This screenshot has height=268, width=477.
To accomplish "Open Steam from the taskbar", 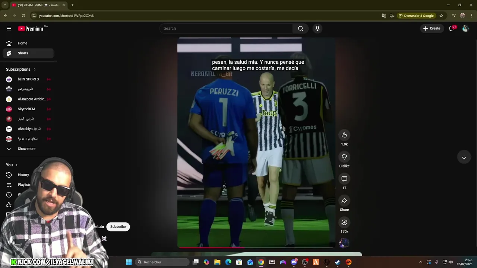I will click(338, 262).
